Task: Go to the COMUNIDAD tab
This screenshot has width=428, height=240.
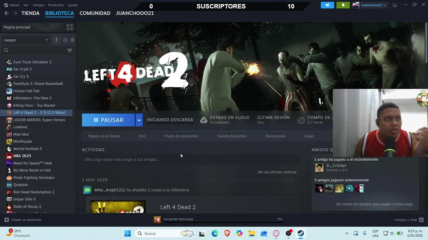Action: (95, 13)
